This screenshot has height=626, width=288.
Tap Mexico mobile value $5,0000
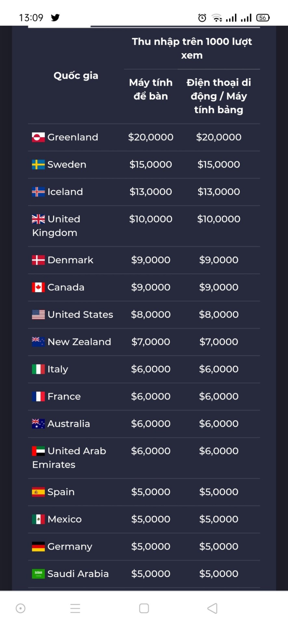(219, 519)
